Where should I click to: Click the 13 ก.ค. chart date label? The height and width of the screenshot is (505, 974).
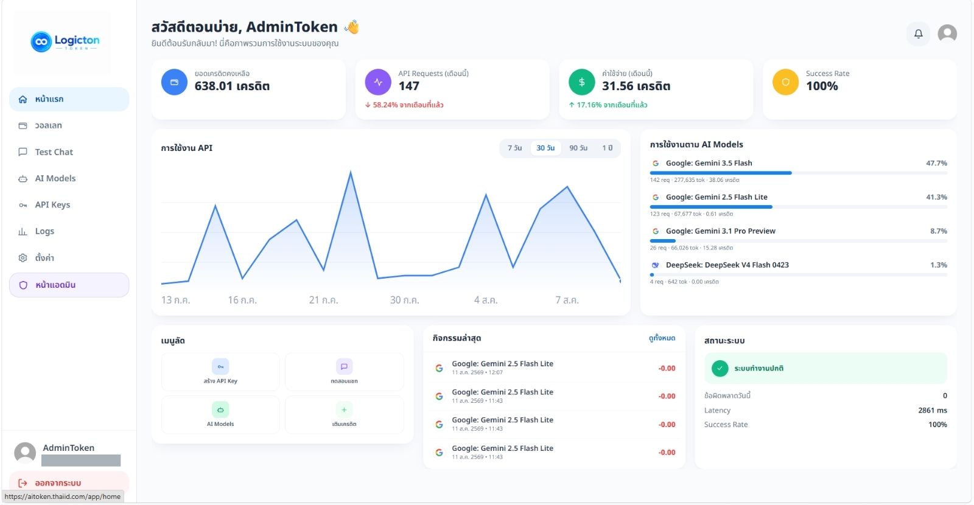coord(175,300)
